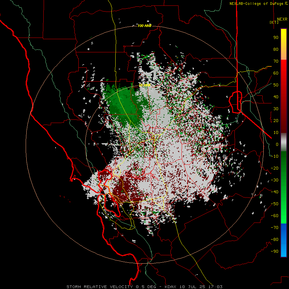This screenshot has height=289, width=289.
Task: Click the KDAX 10 JUL 25 17:03 timestamp
Action: 194,287
